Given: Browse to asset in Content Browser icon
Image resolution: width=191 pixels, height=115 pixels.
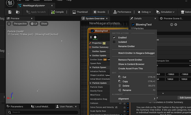Looking at the screenshot, I should click(18, 12).
